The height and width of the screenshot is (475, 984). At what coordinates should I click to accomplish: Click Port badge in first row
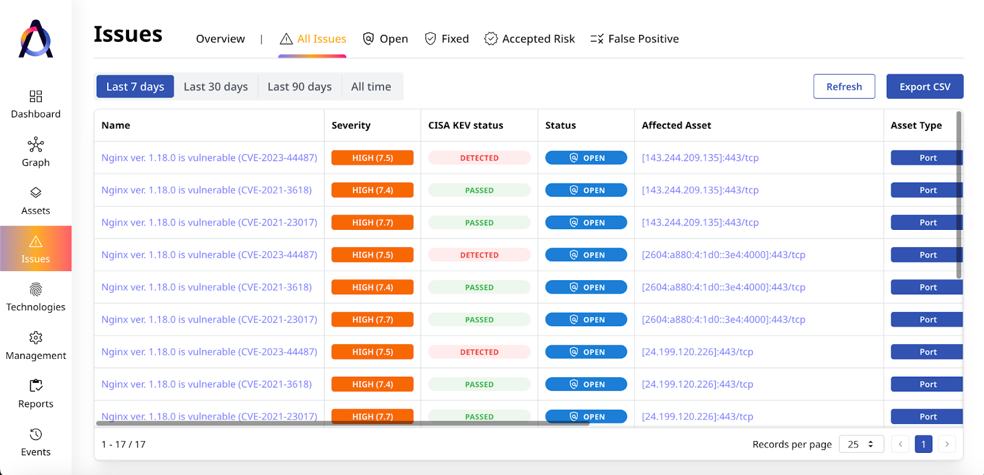coord(927,158)
